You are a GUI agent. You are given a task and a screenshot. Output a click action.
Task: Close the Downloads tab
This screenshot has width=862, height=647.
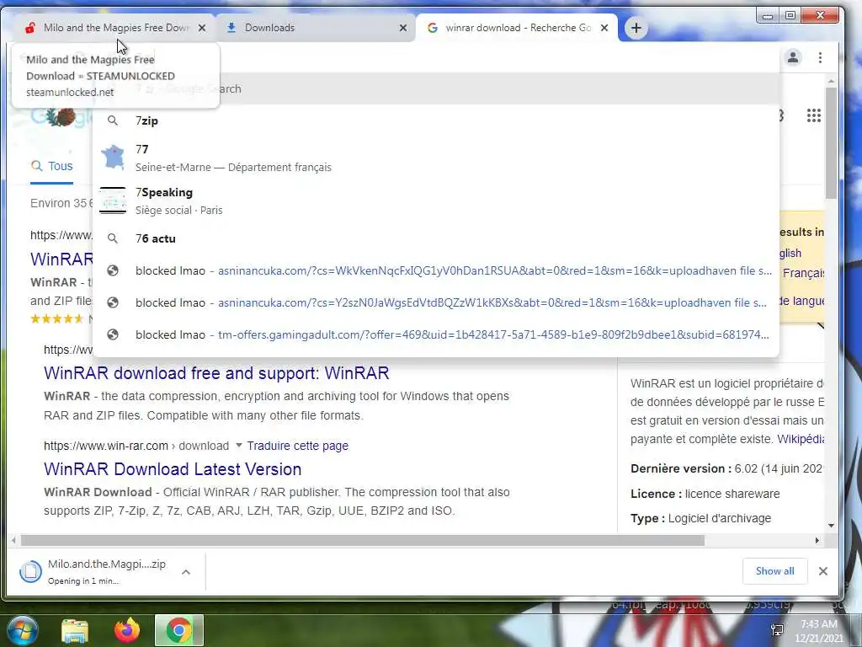click(x=403, y=28)
